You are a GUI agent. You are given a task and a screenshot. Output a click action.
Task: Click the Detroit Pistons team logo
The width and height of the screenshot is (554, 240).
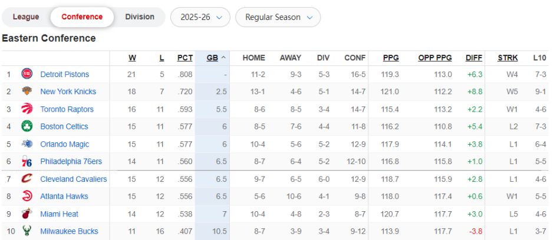coord(27,74)
